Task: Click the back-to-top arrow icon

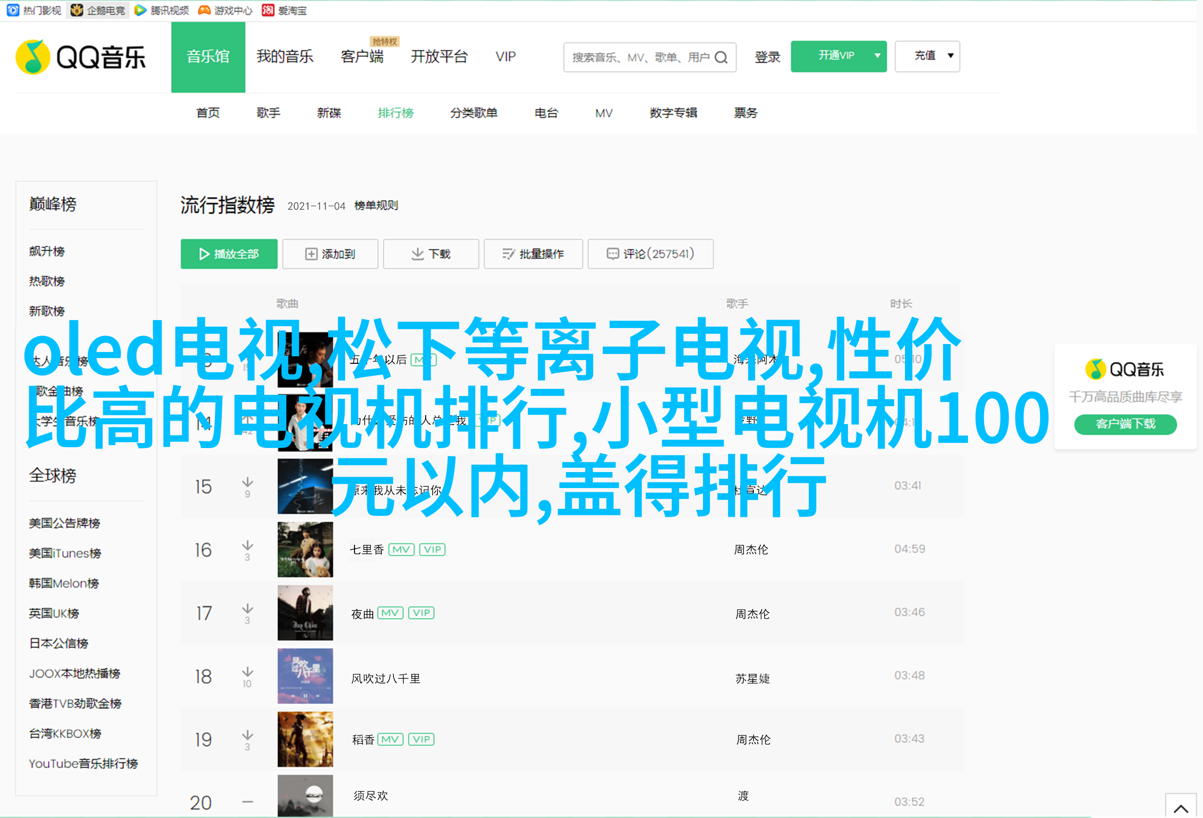Action: (1181, 809)
